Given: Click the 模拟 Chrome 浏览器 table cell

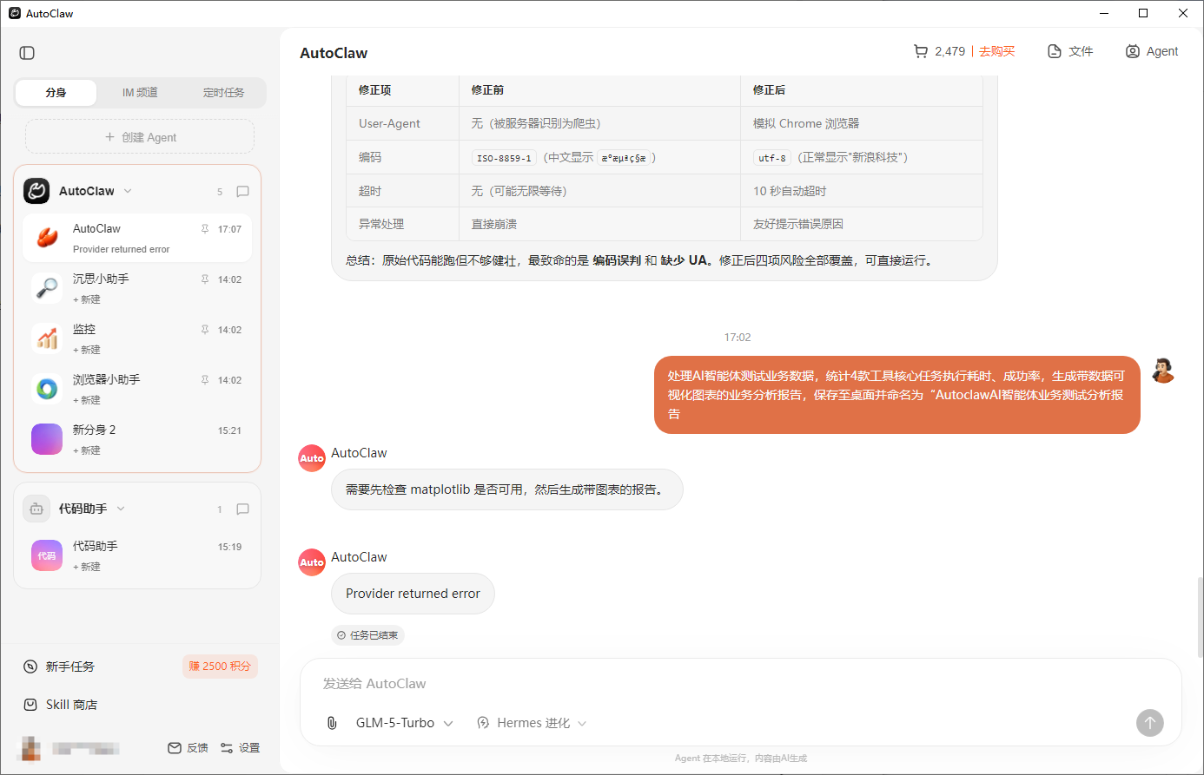Looking at the screenshot, I should point(861,123).
